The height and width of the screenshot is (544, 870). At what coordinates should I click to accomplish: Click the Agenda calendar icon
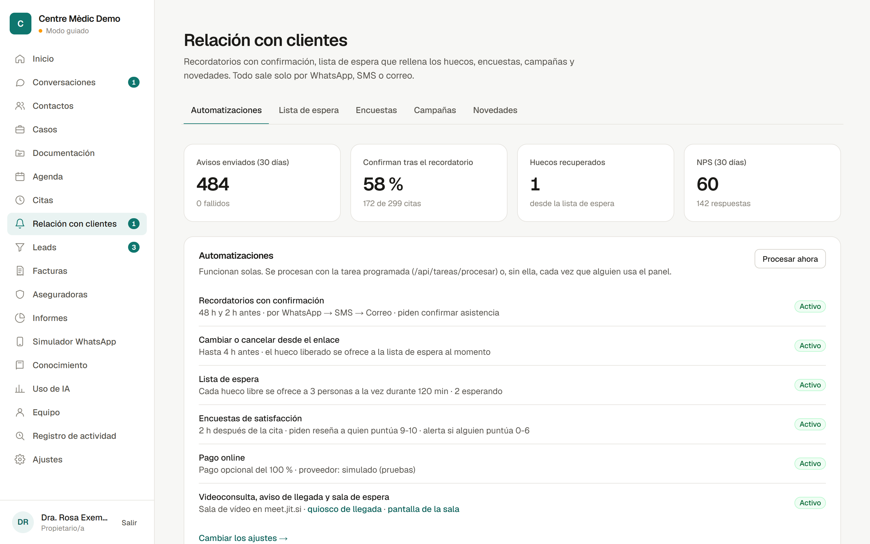20,177
